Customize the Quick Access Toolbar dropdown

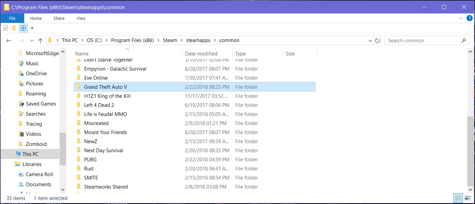point(32,28)
